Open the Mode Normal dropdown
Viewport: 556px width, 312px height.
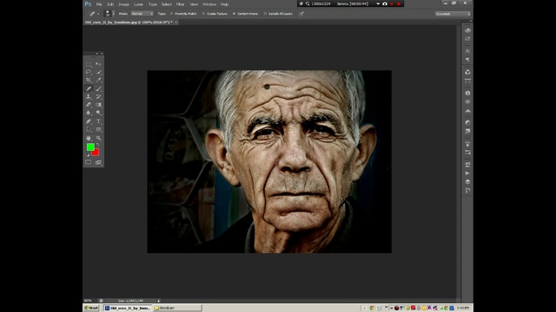click(x=142, y=14)
